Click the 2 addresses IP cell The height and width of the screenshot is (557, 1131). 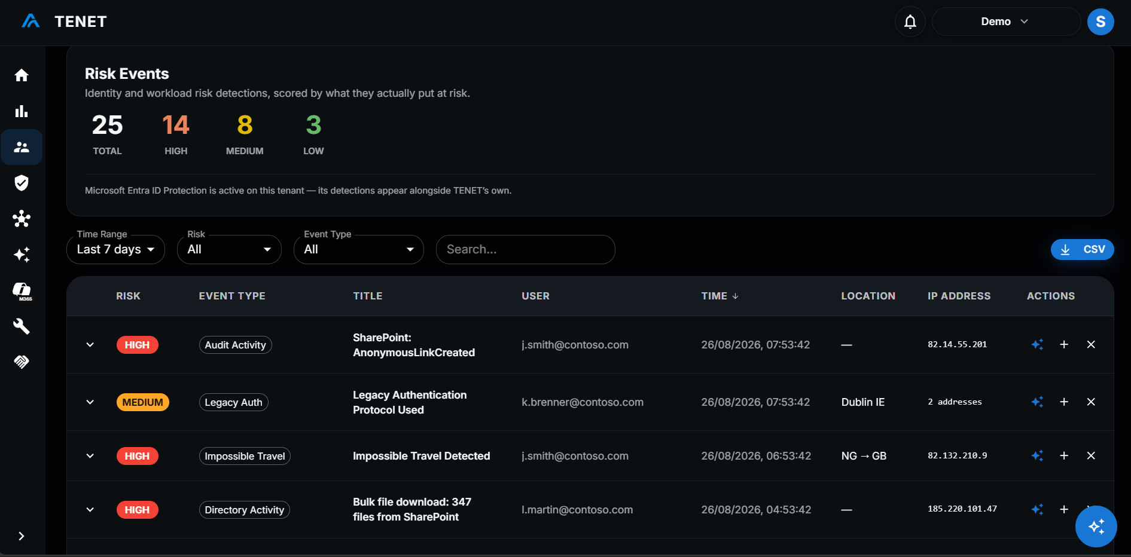point(955,402)
